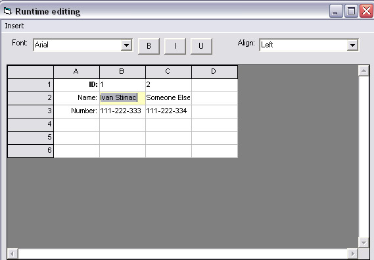This screenshot has height=260, width=374.
Task: Click the 'Name:' cell
Action: point(76,98)
